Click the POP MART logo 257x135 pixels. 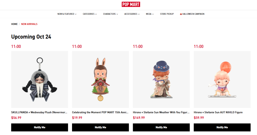(131, 5)
